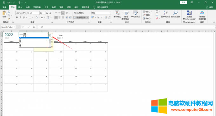Click the Undo arrow in quick access toolbar

tap(9, 3)
